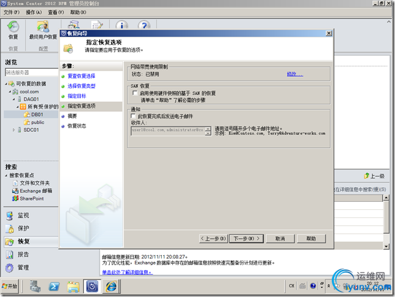Enable SAN-based recovery using hardware snapshots
Screen dimensions: 395x297
click(x=135, y=93)
